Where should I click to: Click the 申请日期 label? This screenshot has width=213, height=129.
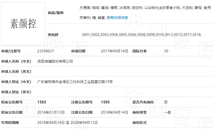[78, 51]
